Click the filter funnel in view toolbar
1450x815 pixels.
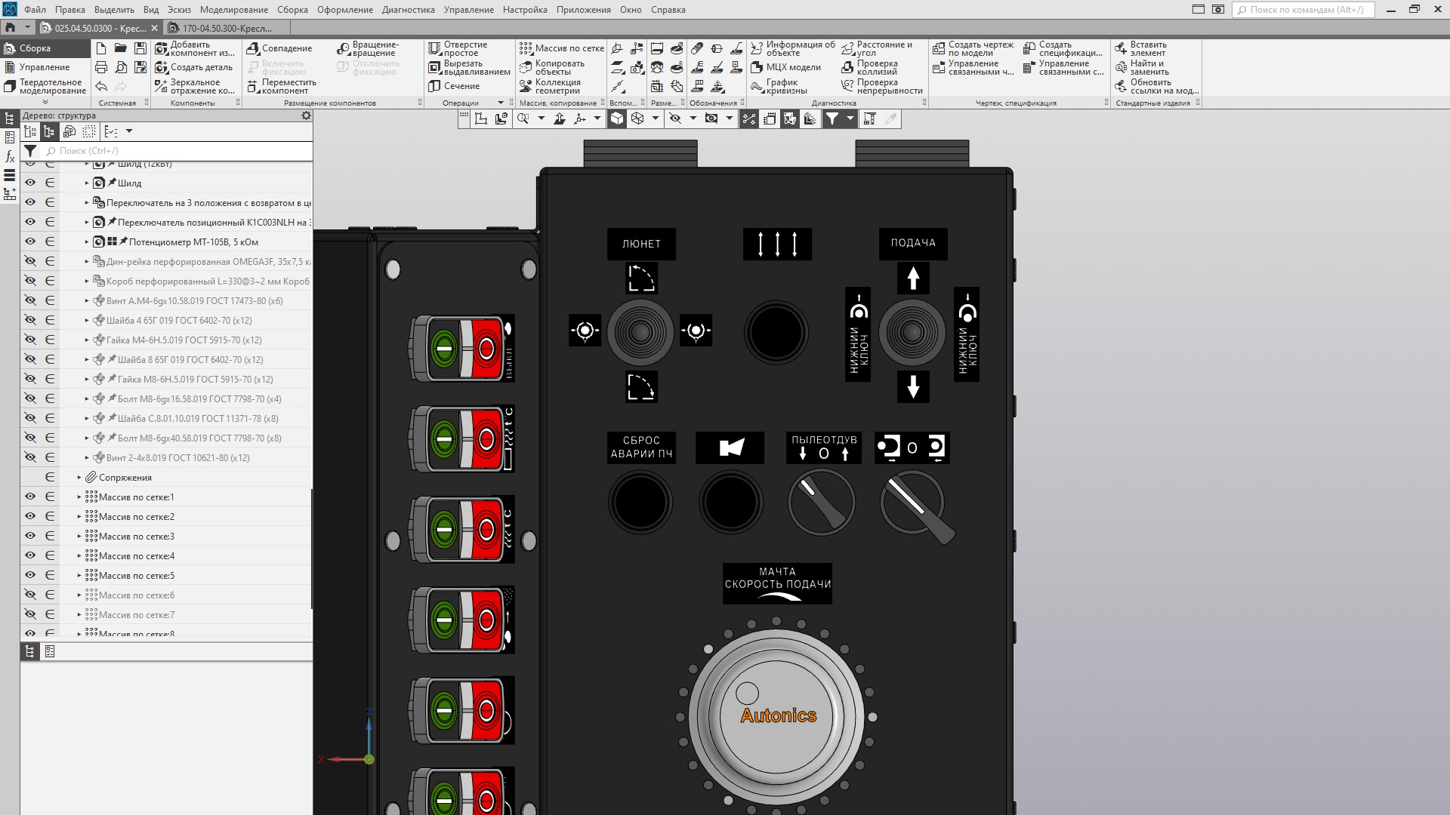[831, 118]
